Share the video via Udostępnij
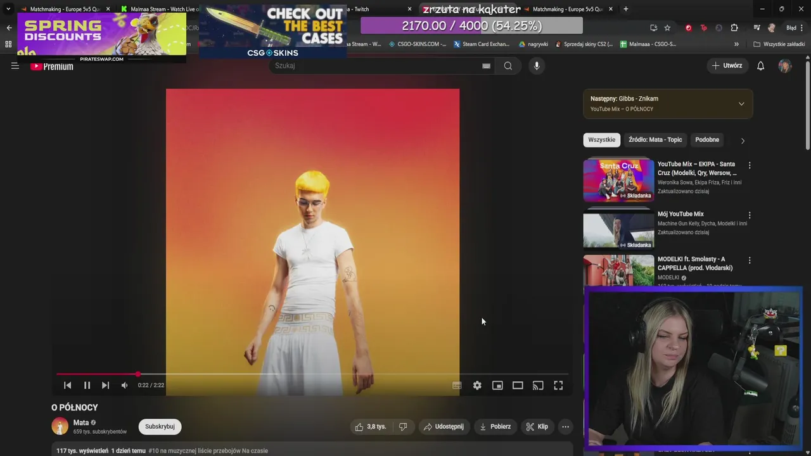The image size is (811, 456). 444,427
